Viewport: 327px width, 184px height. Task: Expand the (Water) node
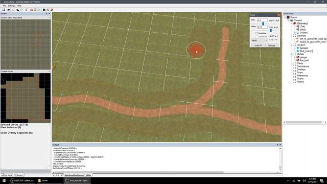(x=294, y=33)
